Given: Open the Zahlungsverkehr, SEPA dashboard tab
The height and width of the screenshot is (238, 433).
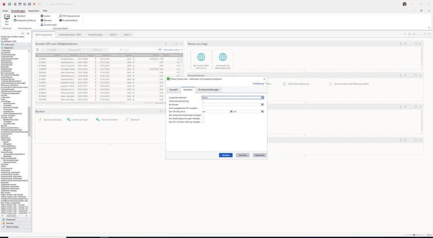Looking at the screenshot, I should [70, 35].
